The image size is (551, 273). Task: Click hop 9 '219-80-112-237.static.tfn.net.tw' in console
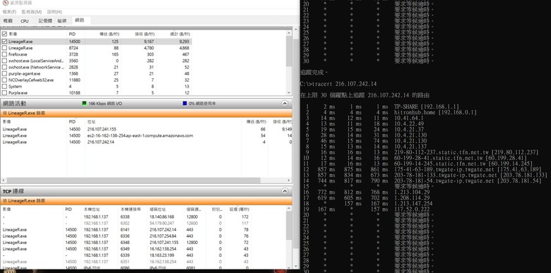[x=440, y=152]
